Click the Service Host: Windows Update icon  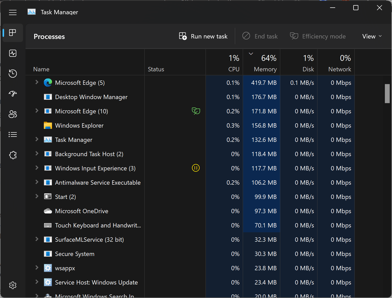(48, 282)
